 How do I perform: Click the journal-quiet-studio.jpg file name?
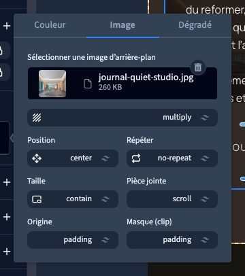pos(146,77)
